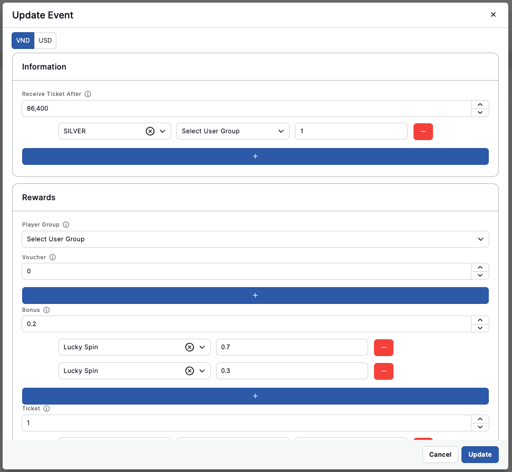Switch to the USD currency tab
Screen dimensions: 512x472
45,41
